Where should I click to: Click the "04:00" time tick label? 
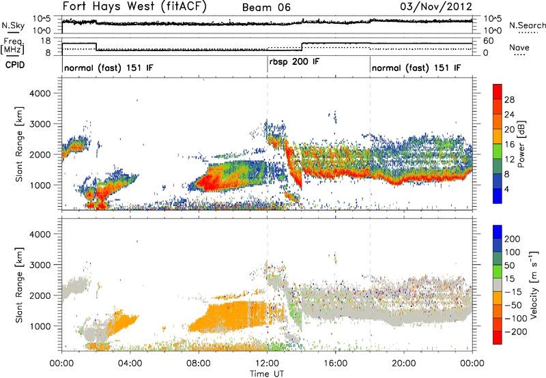[130, 364]
